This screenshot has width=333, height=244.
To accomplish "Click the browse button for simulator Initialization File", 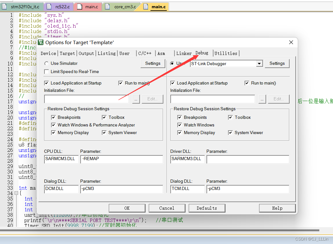I will pos(136,99).
